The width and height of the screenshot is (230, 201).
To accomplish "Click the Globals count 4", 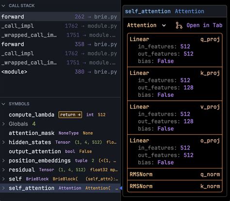I will click(33, 124).
